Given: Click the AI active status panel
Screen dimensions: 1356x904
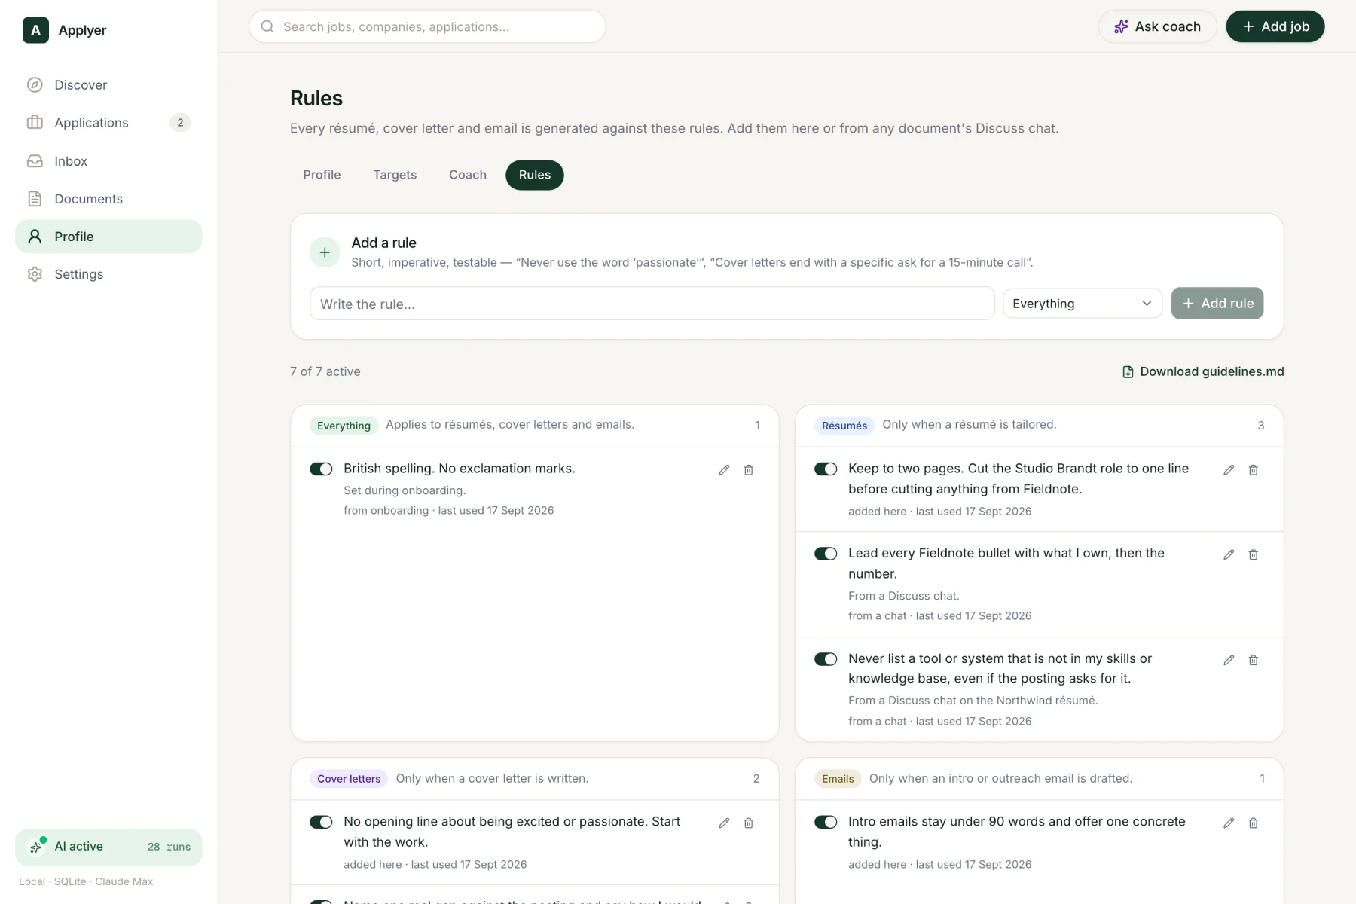Looking at the screenshot, I should 108,847.
